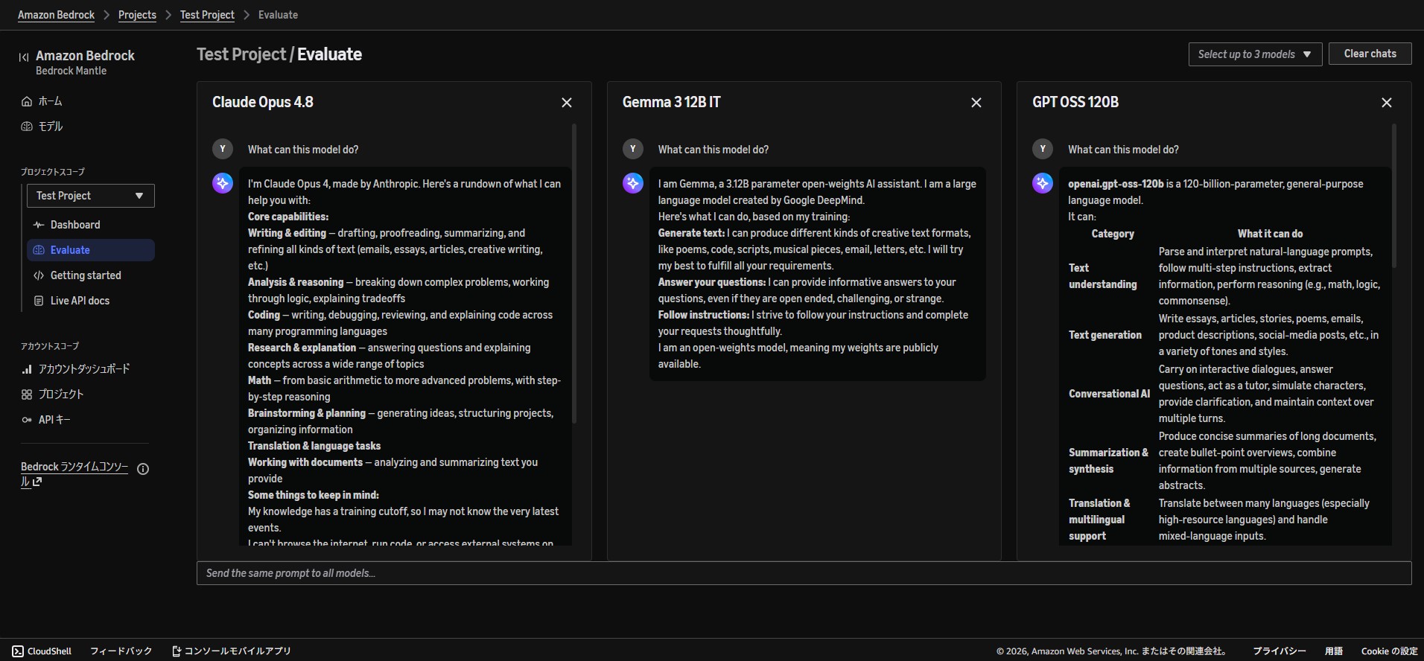Click the Y user avatar in GPT OSS panel
The height and width of the screenshot is (661, 1424).
(1043, 149)
